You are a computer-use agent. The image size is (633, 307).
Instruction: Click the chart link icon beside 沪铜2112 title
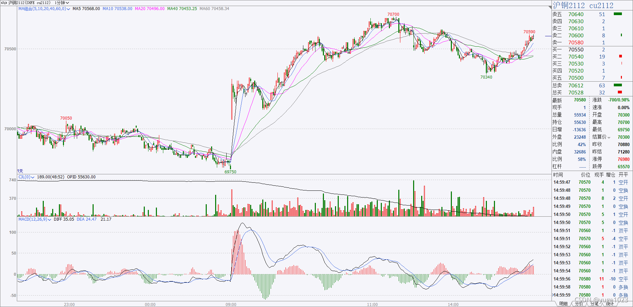tap(4, 3)
